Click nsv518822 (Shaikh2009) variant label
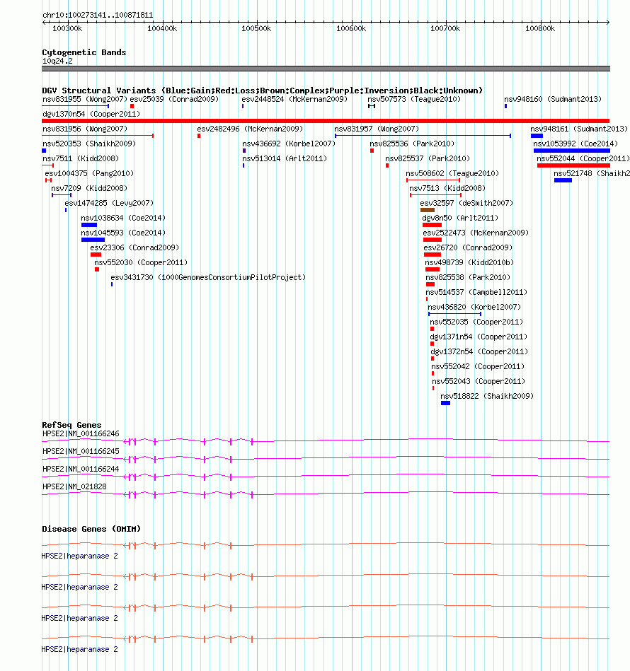 488,396
